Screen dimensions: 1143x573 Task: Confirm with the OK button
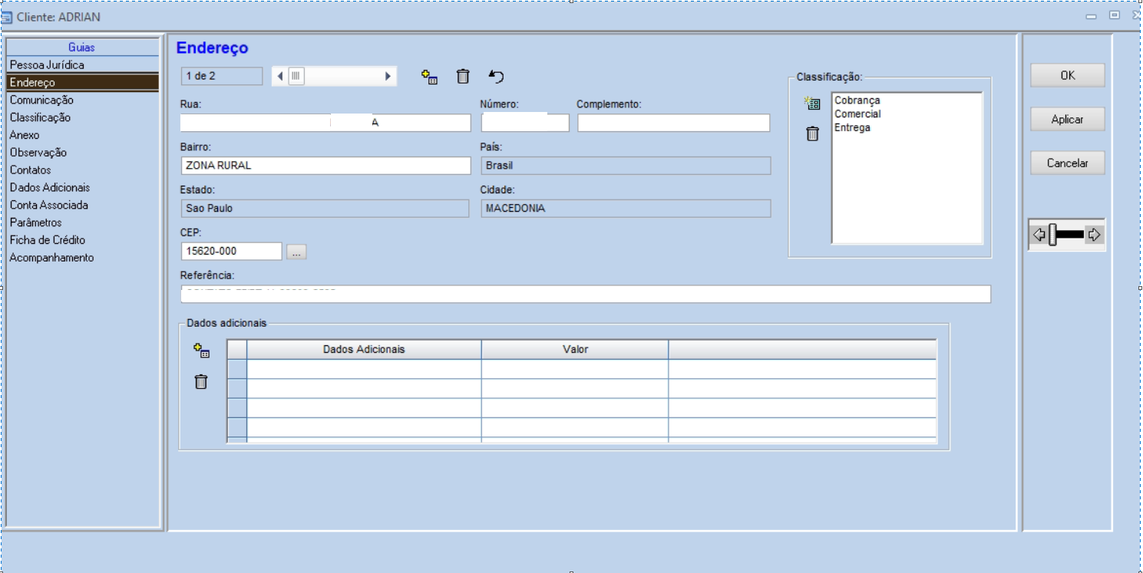(x=1068, y=75)
